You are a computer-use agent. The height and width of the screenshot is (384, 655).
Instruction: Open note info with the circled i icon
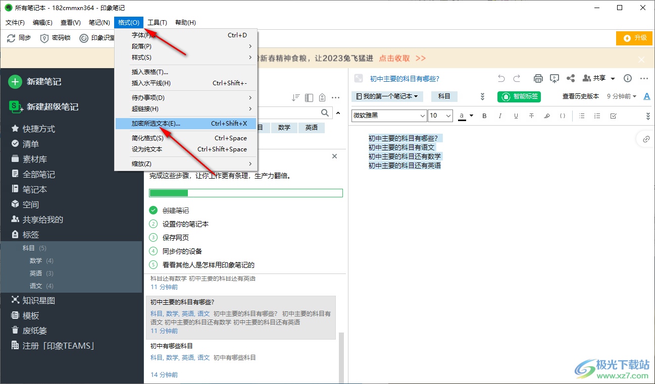[x=628, y=78]
